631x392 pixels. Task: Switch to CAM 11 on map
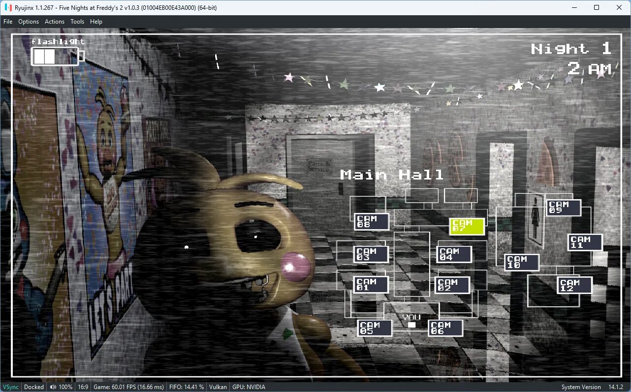tap(585, 242)
